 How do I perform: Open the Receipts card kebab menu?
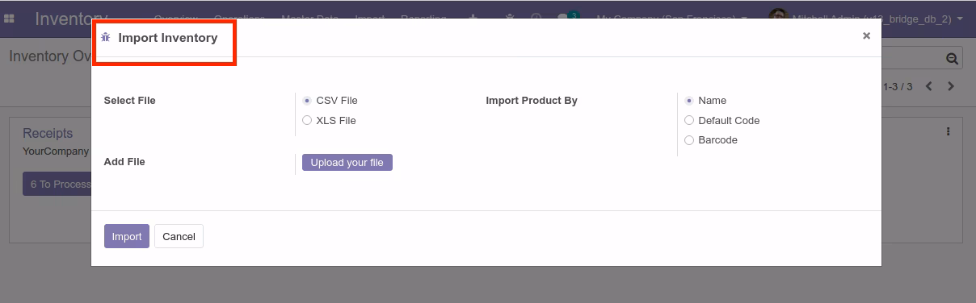[948, 131]
